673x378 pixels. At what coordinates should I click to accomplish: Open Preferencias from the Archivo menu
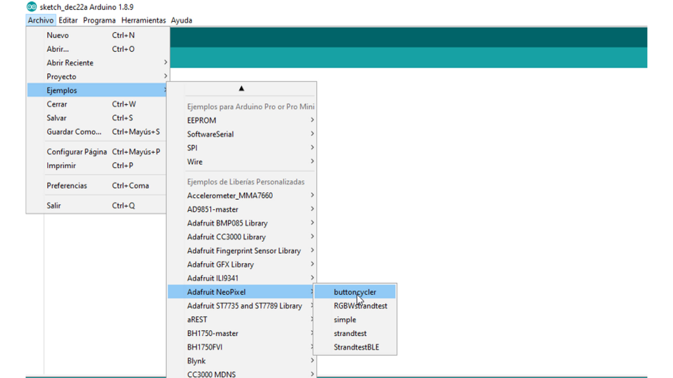click(x=66, y=186)
